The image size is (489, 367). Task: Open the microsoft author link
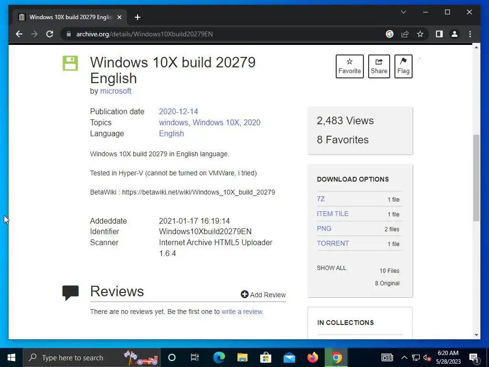click(x=116, y=91)
